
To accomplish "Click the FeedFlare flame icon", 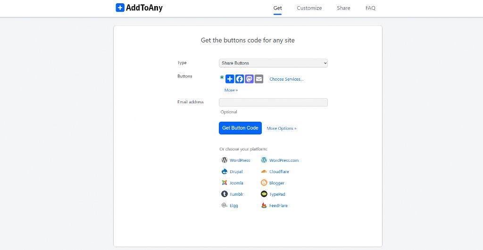I will (264, 205).
